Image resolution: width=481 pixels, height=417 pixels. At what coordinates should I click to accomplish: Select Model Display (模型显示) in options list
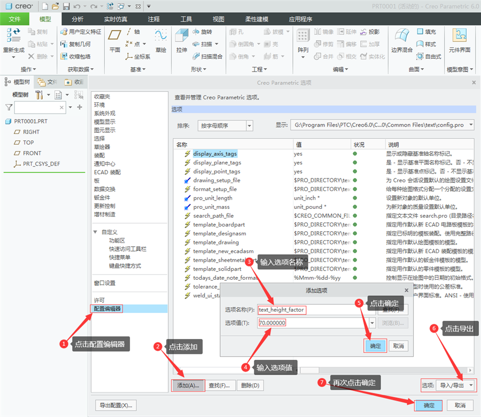click(105, 122)
